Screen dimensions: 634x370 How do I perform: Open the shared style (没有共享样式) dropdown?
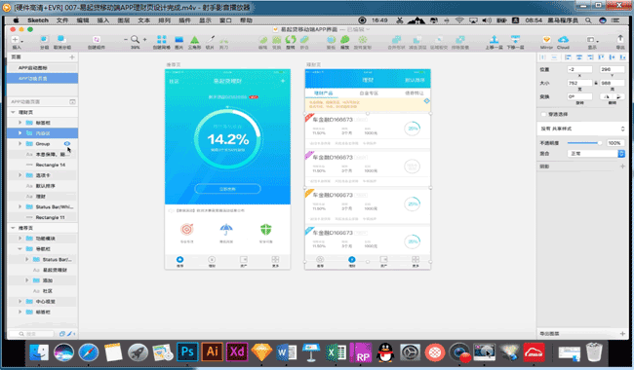(x=582, y=129)
